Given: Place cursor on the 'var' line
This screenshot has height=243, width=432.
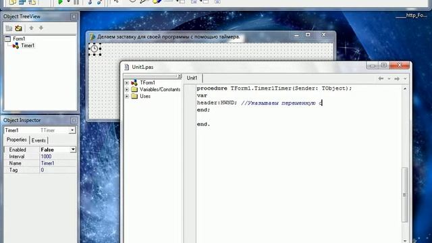Looking at the screenshot, I should (x=202, y=96).
